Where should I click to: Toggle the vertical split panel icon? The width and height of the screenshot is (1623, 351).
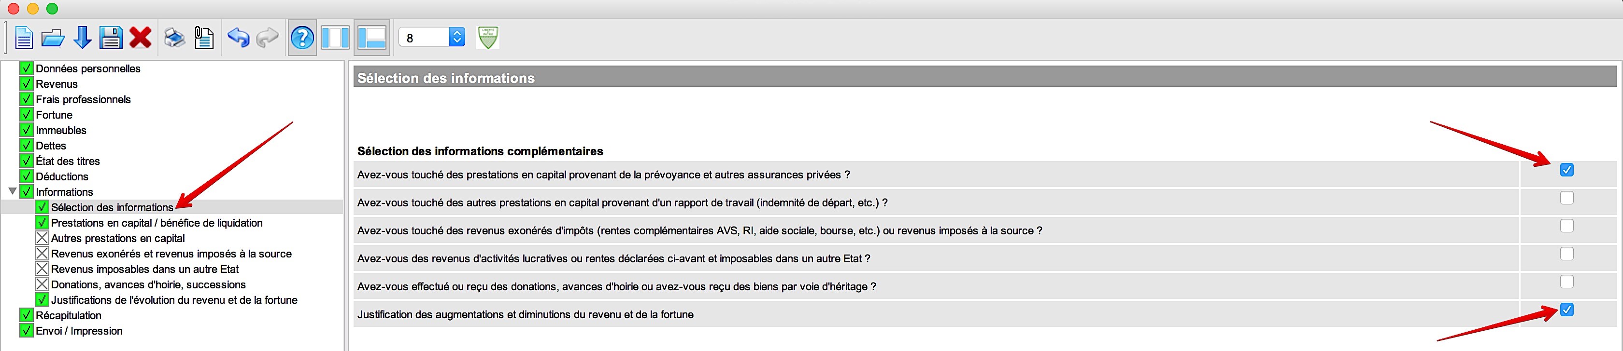pyautogui.click(x=335, y=38)
